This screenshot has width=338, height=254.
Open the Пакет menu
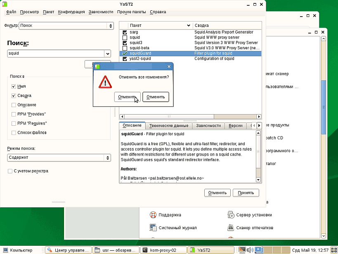click(48, 12)
